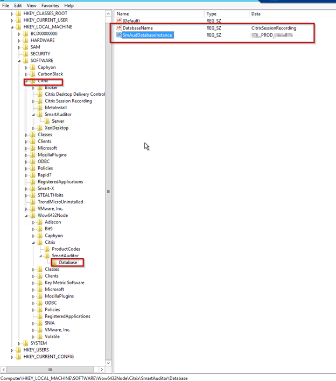Click the horizontal scroll right arrow

(102, 370)
